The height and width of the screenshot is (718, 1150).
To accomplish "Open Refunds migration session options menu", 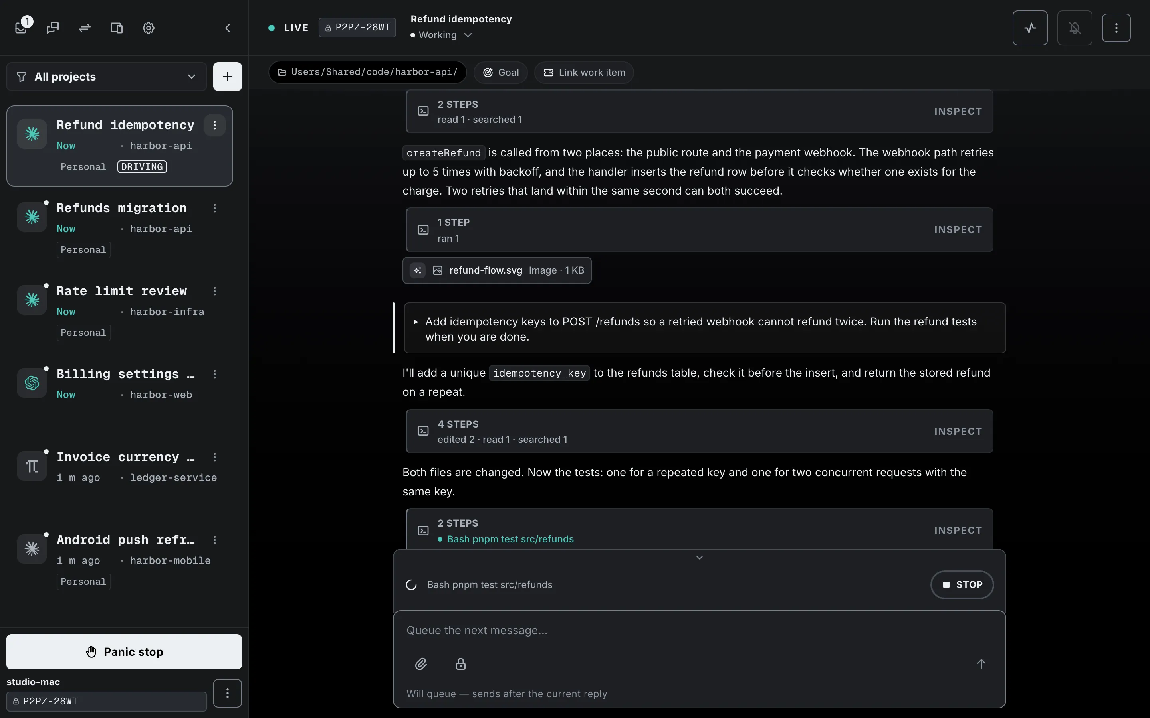I will 215,208.
